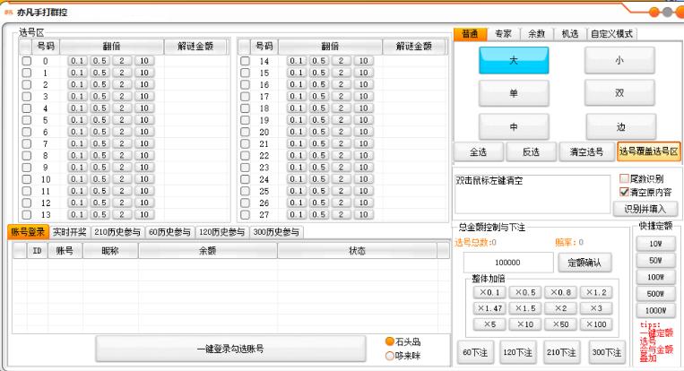Open the 自定义模式 tab
This screenshot has width=684, height=371.
point(611,33)
